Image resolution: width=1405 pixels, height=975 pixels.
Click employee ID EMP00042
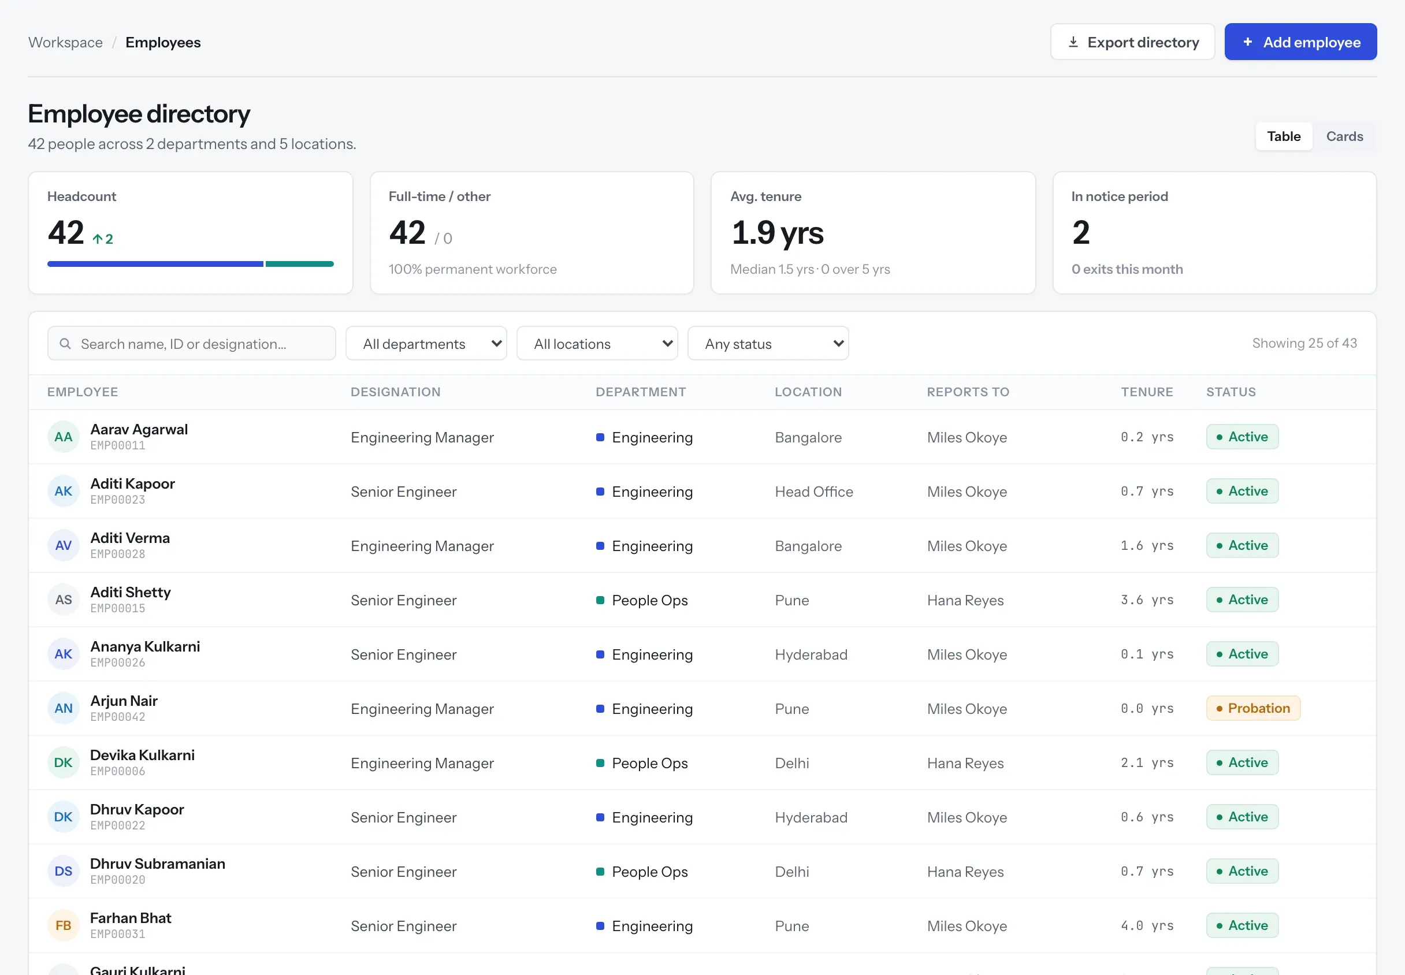click(118, 717)
